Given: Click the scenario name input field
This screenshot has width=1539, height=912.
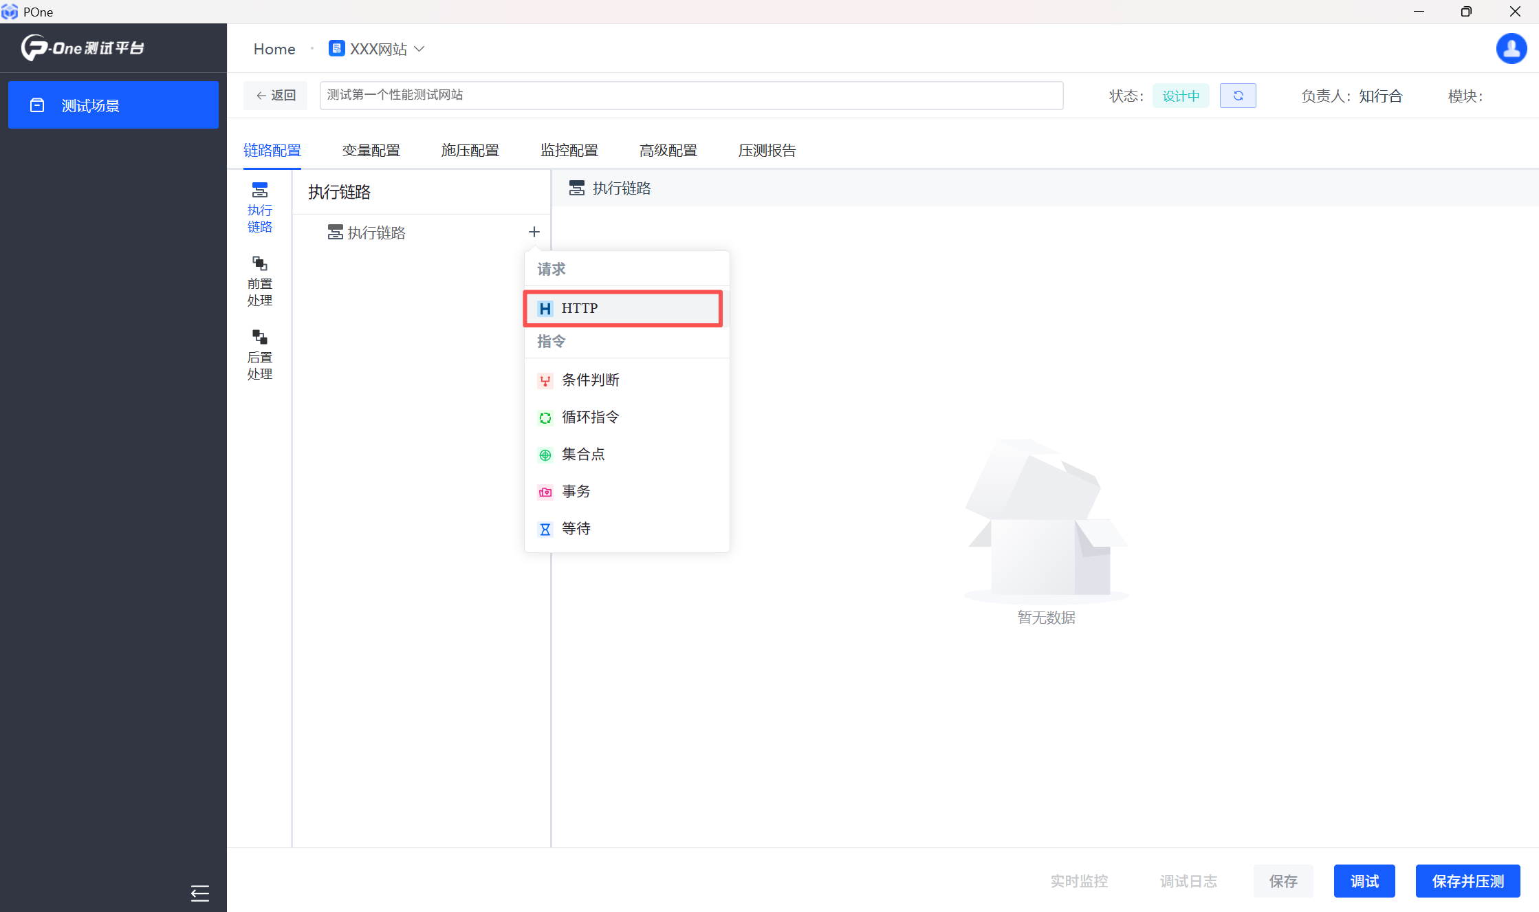Looking at the screenshot, I should click(691, 95).
